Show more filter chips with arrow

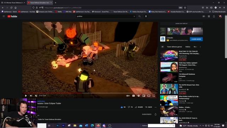[200, 47]
